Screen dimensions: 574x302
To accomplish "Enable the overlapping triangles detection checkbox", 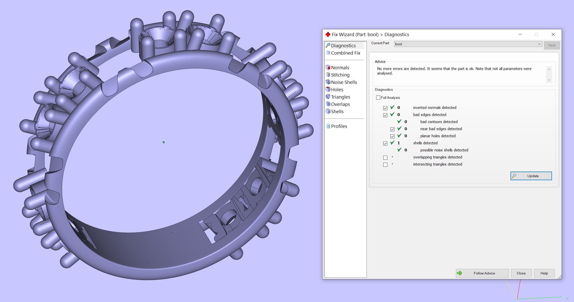I will tap(385, 158).
